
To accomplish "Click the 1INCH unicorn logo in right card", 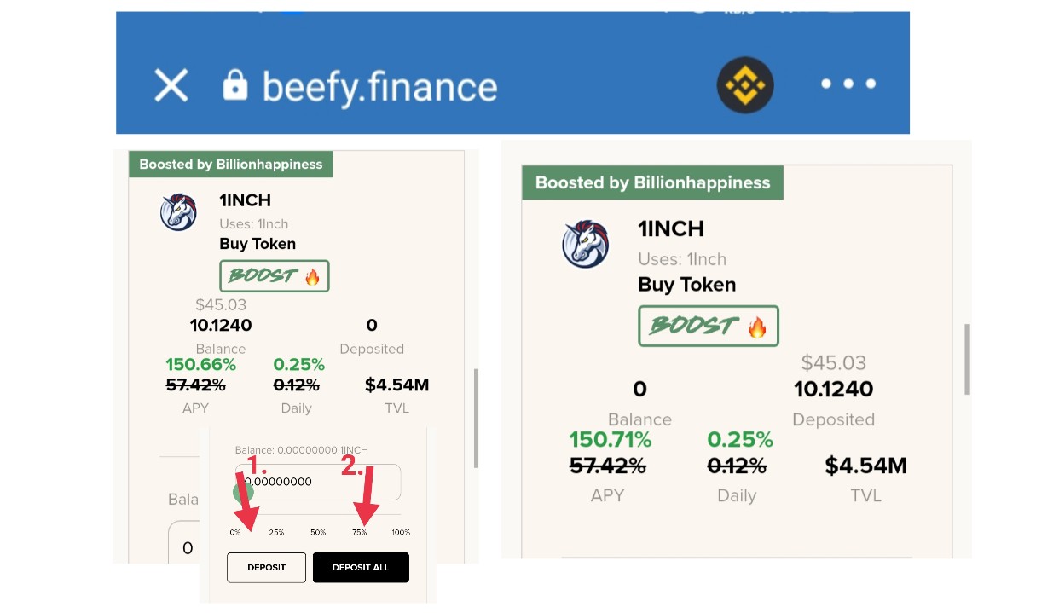I will [586, 245].
